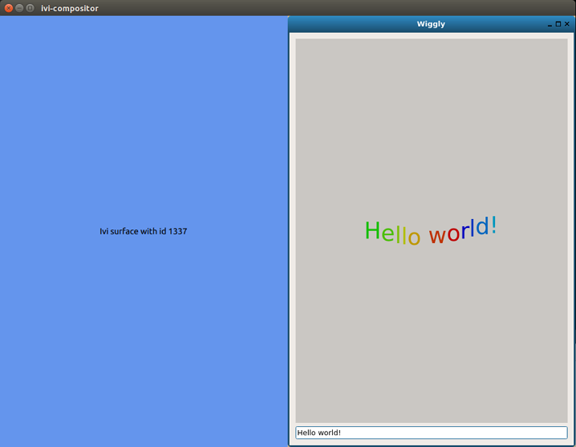This screenshot has width=576, height=447.
Task: Click the ivi-compositor title text
Action: coord(70,8)
